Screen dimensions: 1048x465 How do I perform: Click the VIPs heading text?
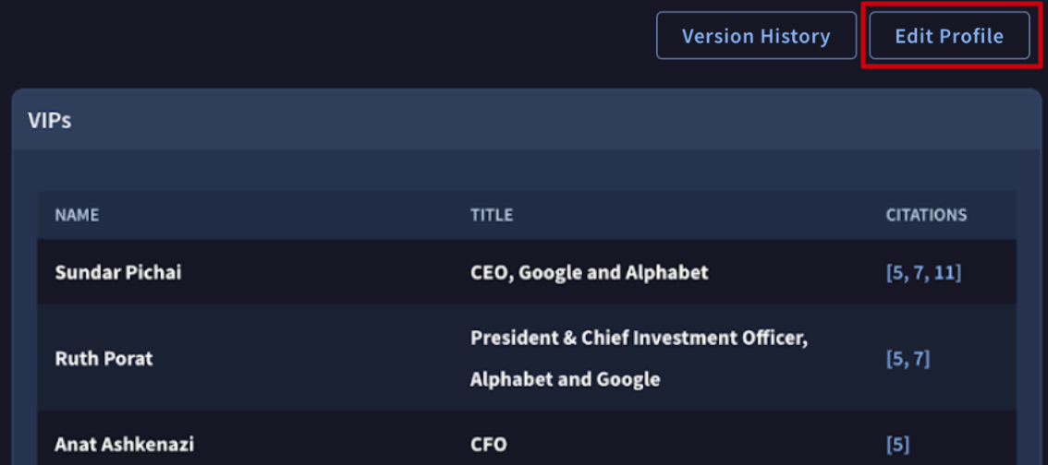click(50, 120)
